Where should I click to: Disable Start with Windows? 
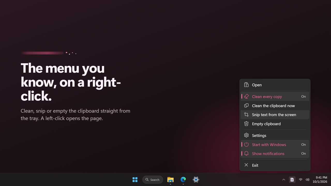click(275, 145)
